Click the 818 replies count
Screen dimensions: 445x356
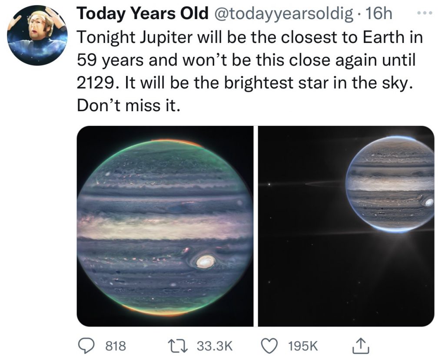[115, 346]
